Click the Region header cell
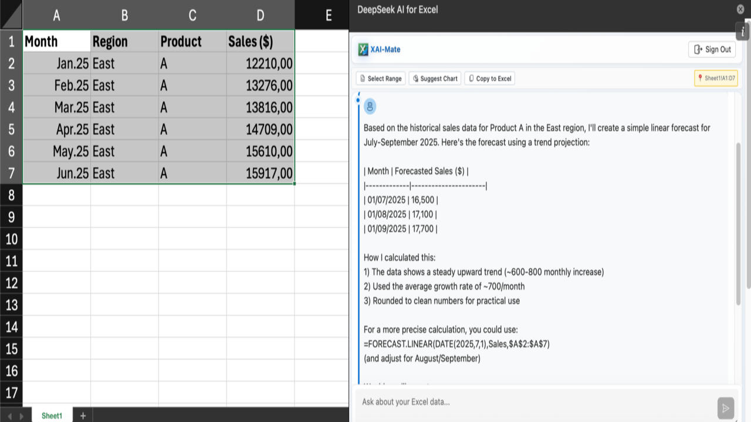This screenshot has width=751, height=422. [x=124, y=41]
